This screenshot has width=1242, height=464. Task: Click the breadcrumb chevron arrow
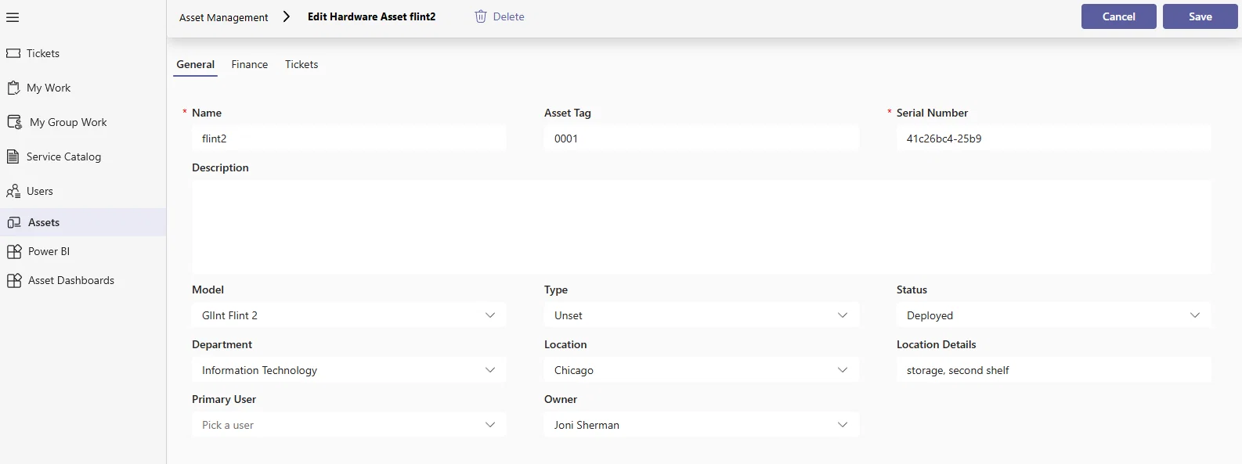(x=286, y=16)
